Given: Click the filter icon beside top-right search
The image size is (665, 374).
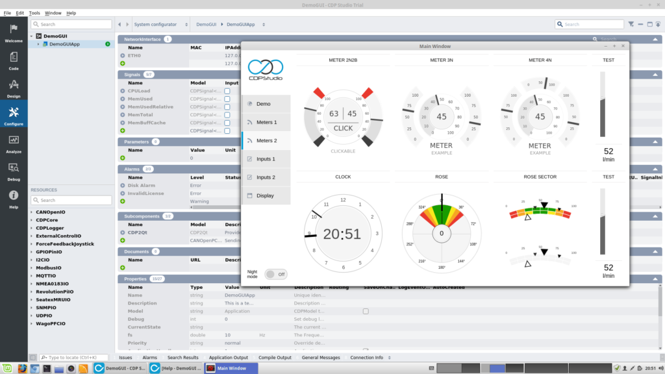Looking at the screenshot, I should [631, 24].
